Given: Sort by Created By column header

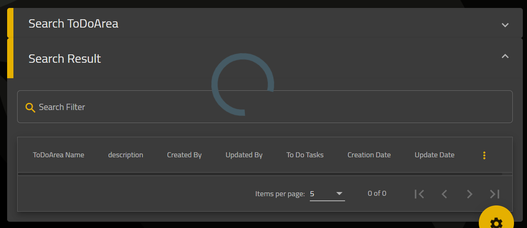Looking at the screenshot, I should pos(184,155).
